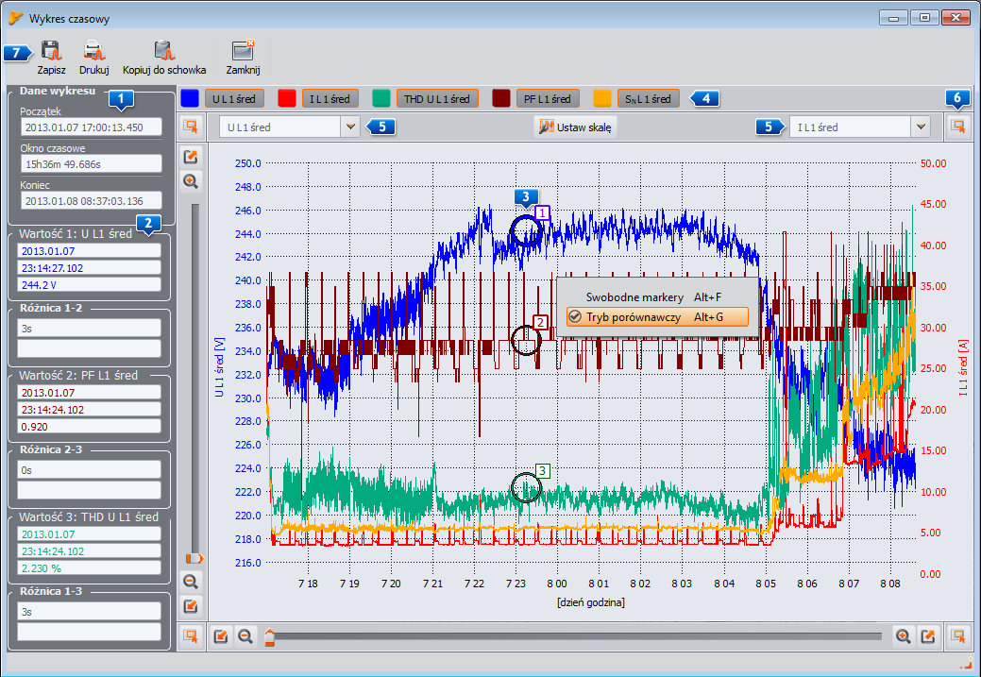The width and height of the screenshot is (981, 677).
Task: Click the Różnica 1-2 value 3s
Action: point(89,328)
